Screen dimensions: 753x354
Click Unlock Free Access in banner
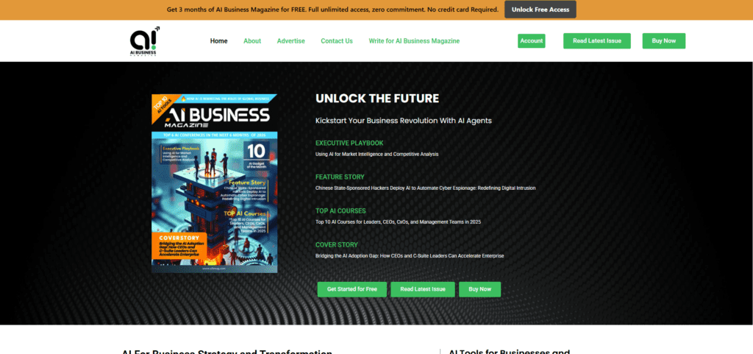(x=540, y=10)
